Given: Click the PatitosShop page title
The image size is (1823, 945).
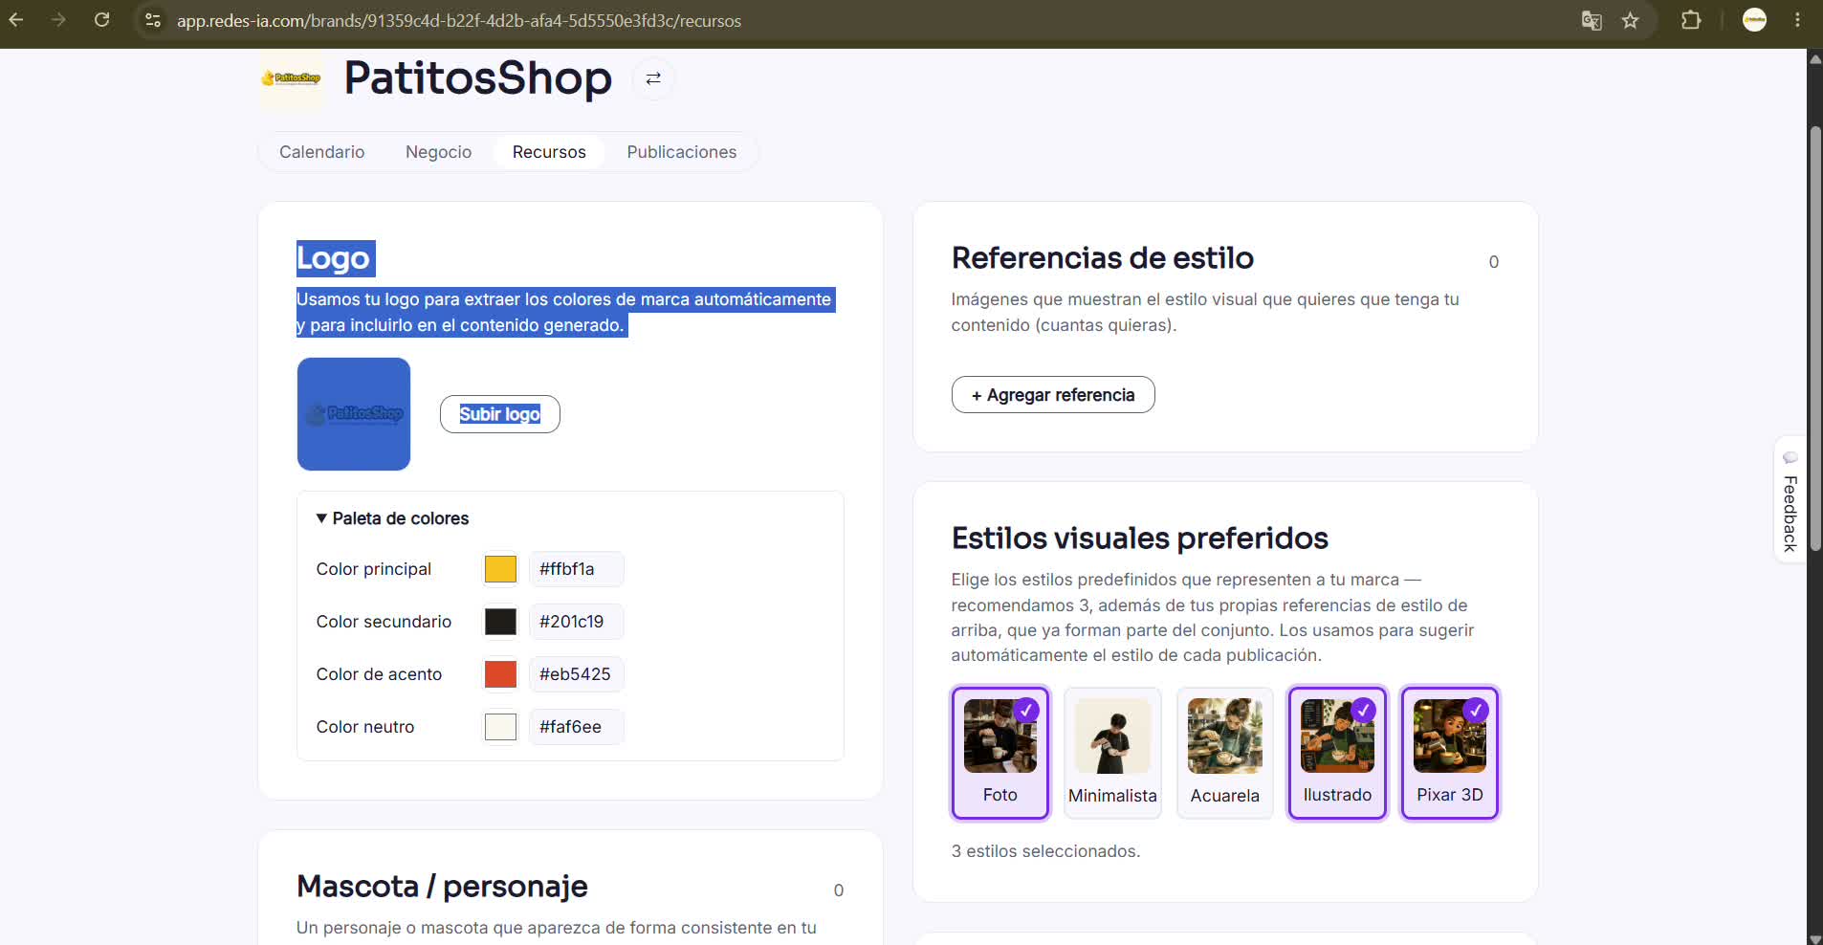Looking at the screenshot, I should tap(478, 78).
